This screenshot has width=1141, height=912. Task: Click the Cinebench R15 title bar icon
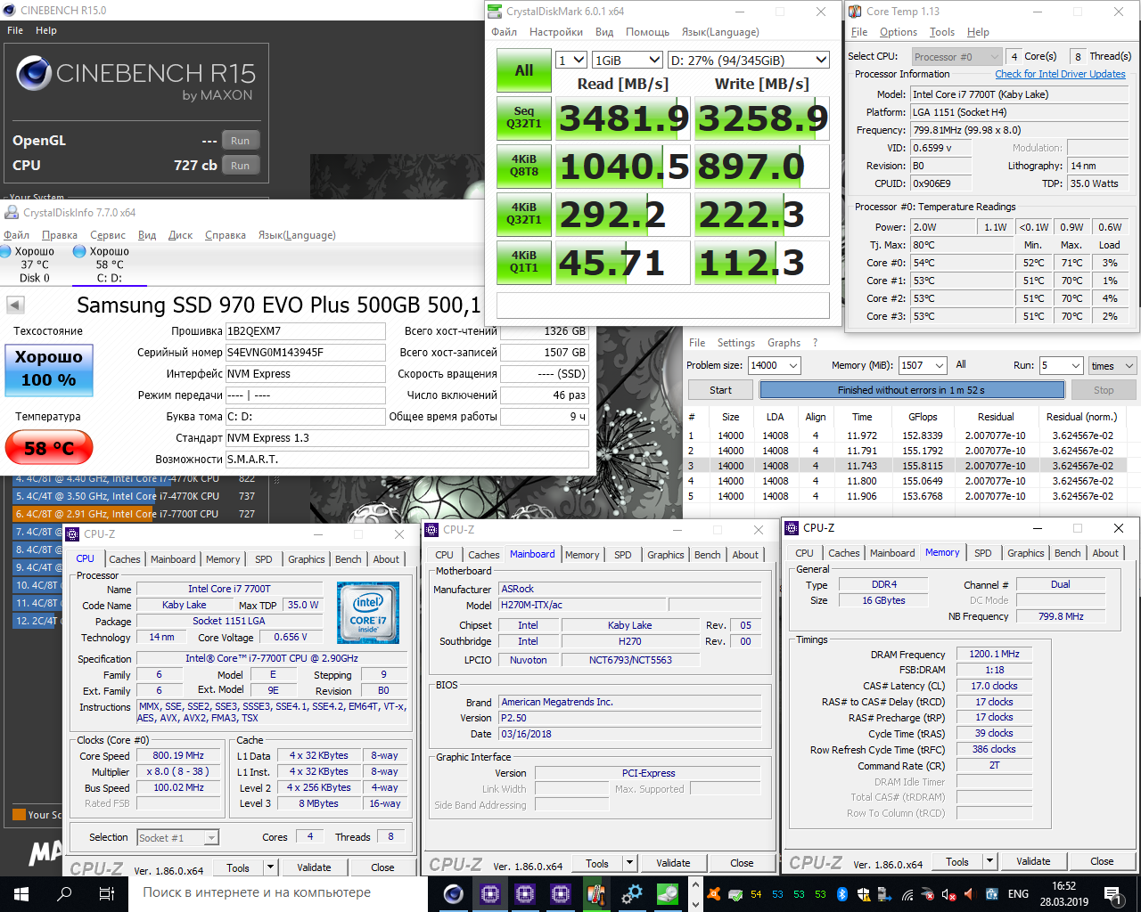point(10,11)
